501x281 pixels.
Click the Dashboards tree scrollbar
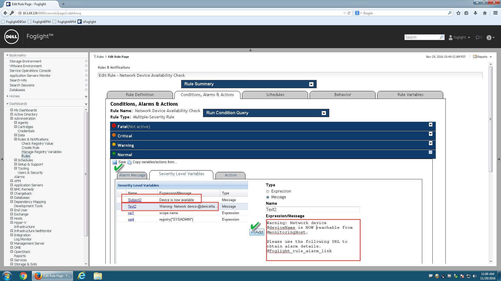pos(86,174)
